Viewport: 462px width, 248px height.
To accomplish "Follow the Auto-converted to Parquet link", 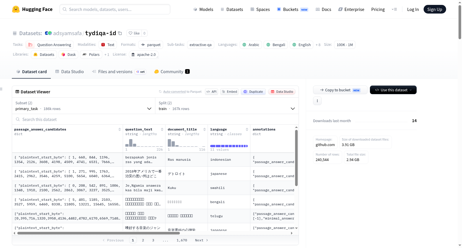I will [174, 92].
